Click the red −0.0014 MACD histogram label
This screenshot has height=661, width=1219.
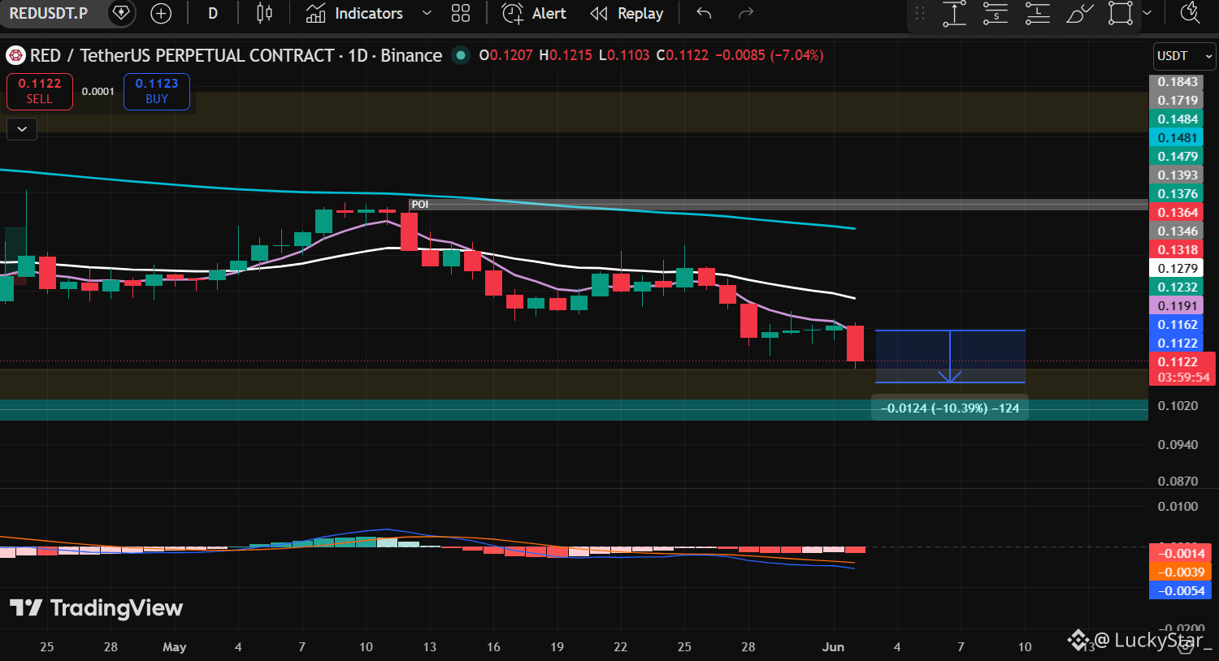pos(1180,554)
